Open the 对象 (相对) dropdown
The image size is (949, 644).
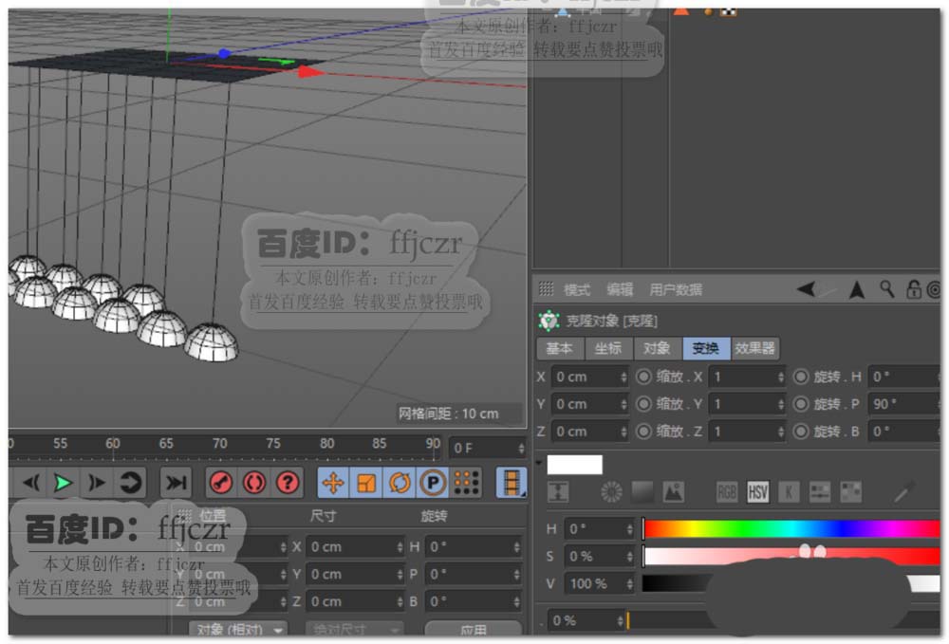[237, 628]
